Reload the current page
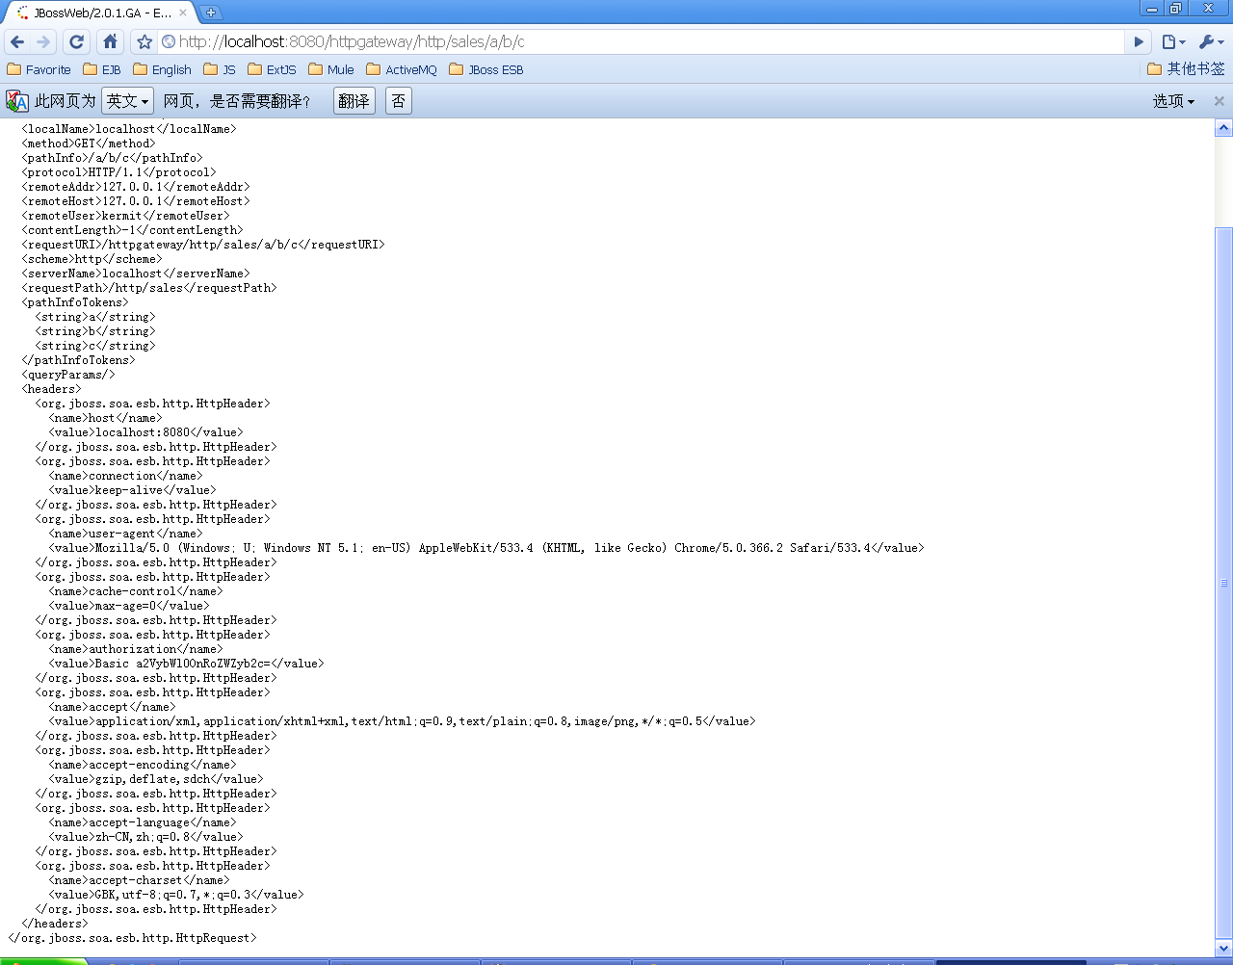 77,41
